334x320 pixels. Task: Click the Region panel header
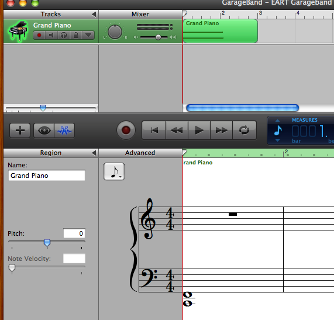[x=51, y=153]
